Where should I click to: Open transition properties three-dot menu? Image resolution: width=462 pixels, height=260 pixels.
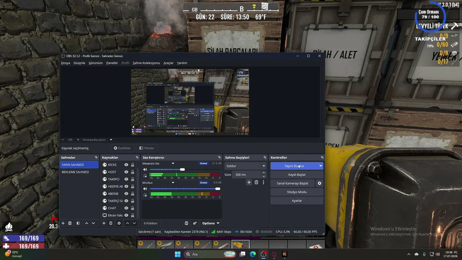pyautogui.click(x=263, y=182)
